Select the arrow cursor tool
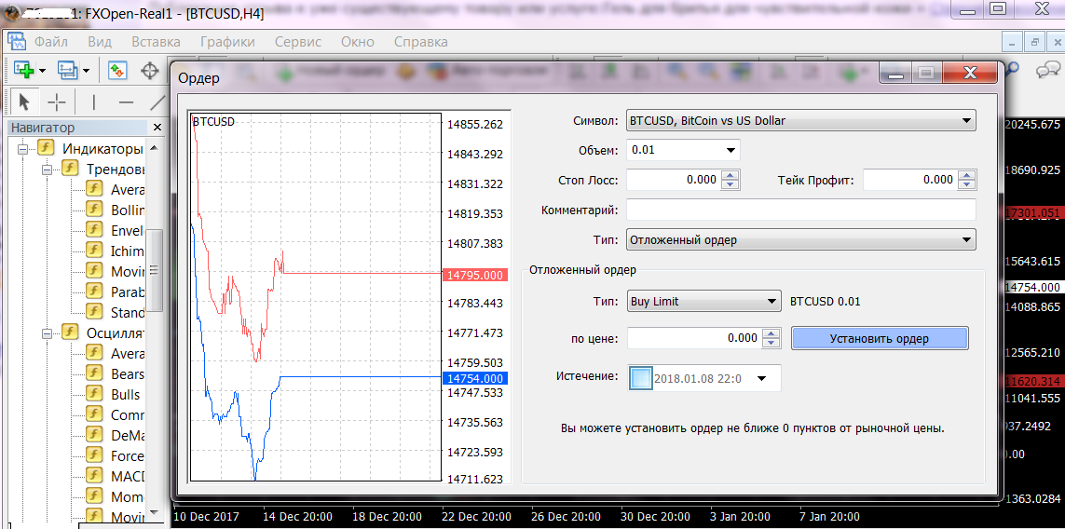The height and width of the screenshot is (529, 1065). 24,102
